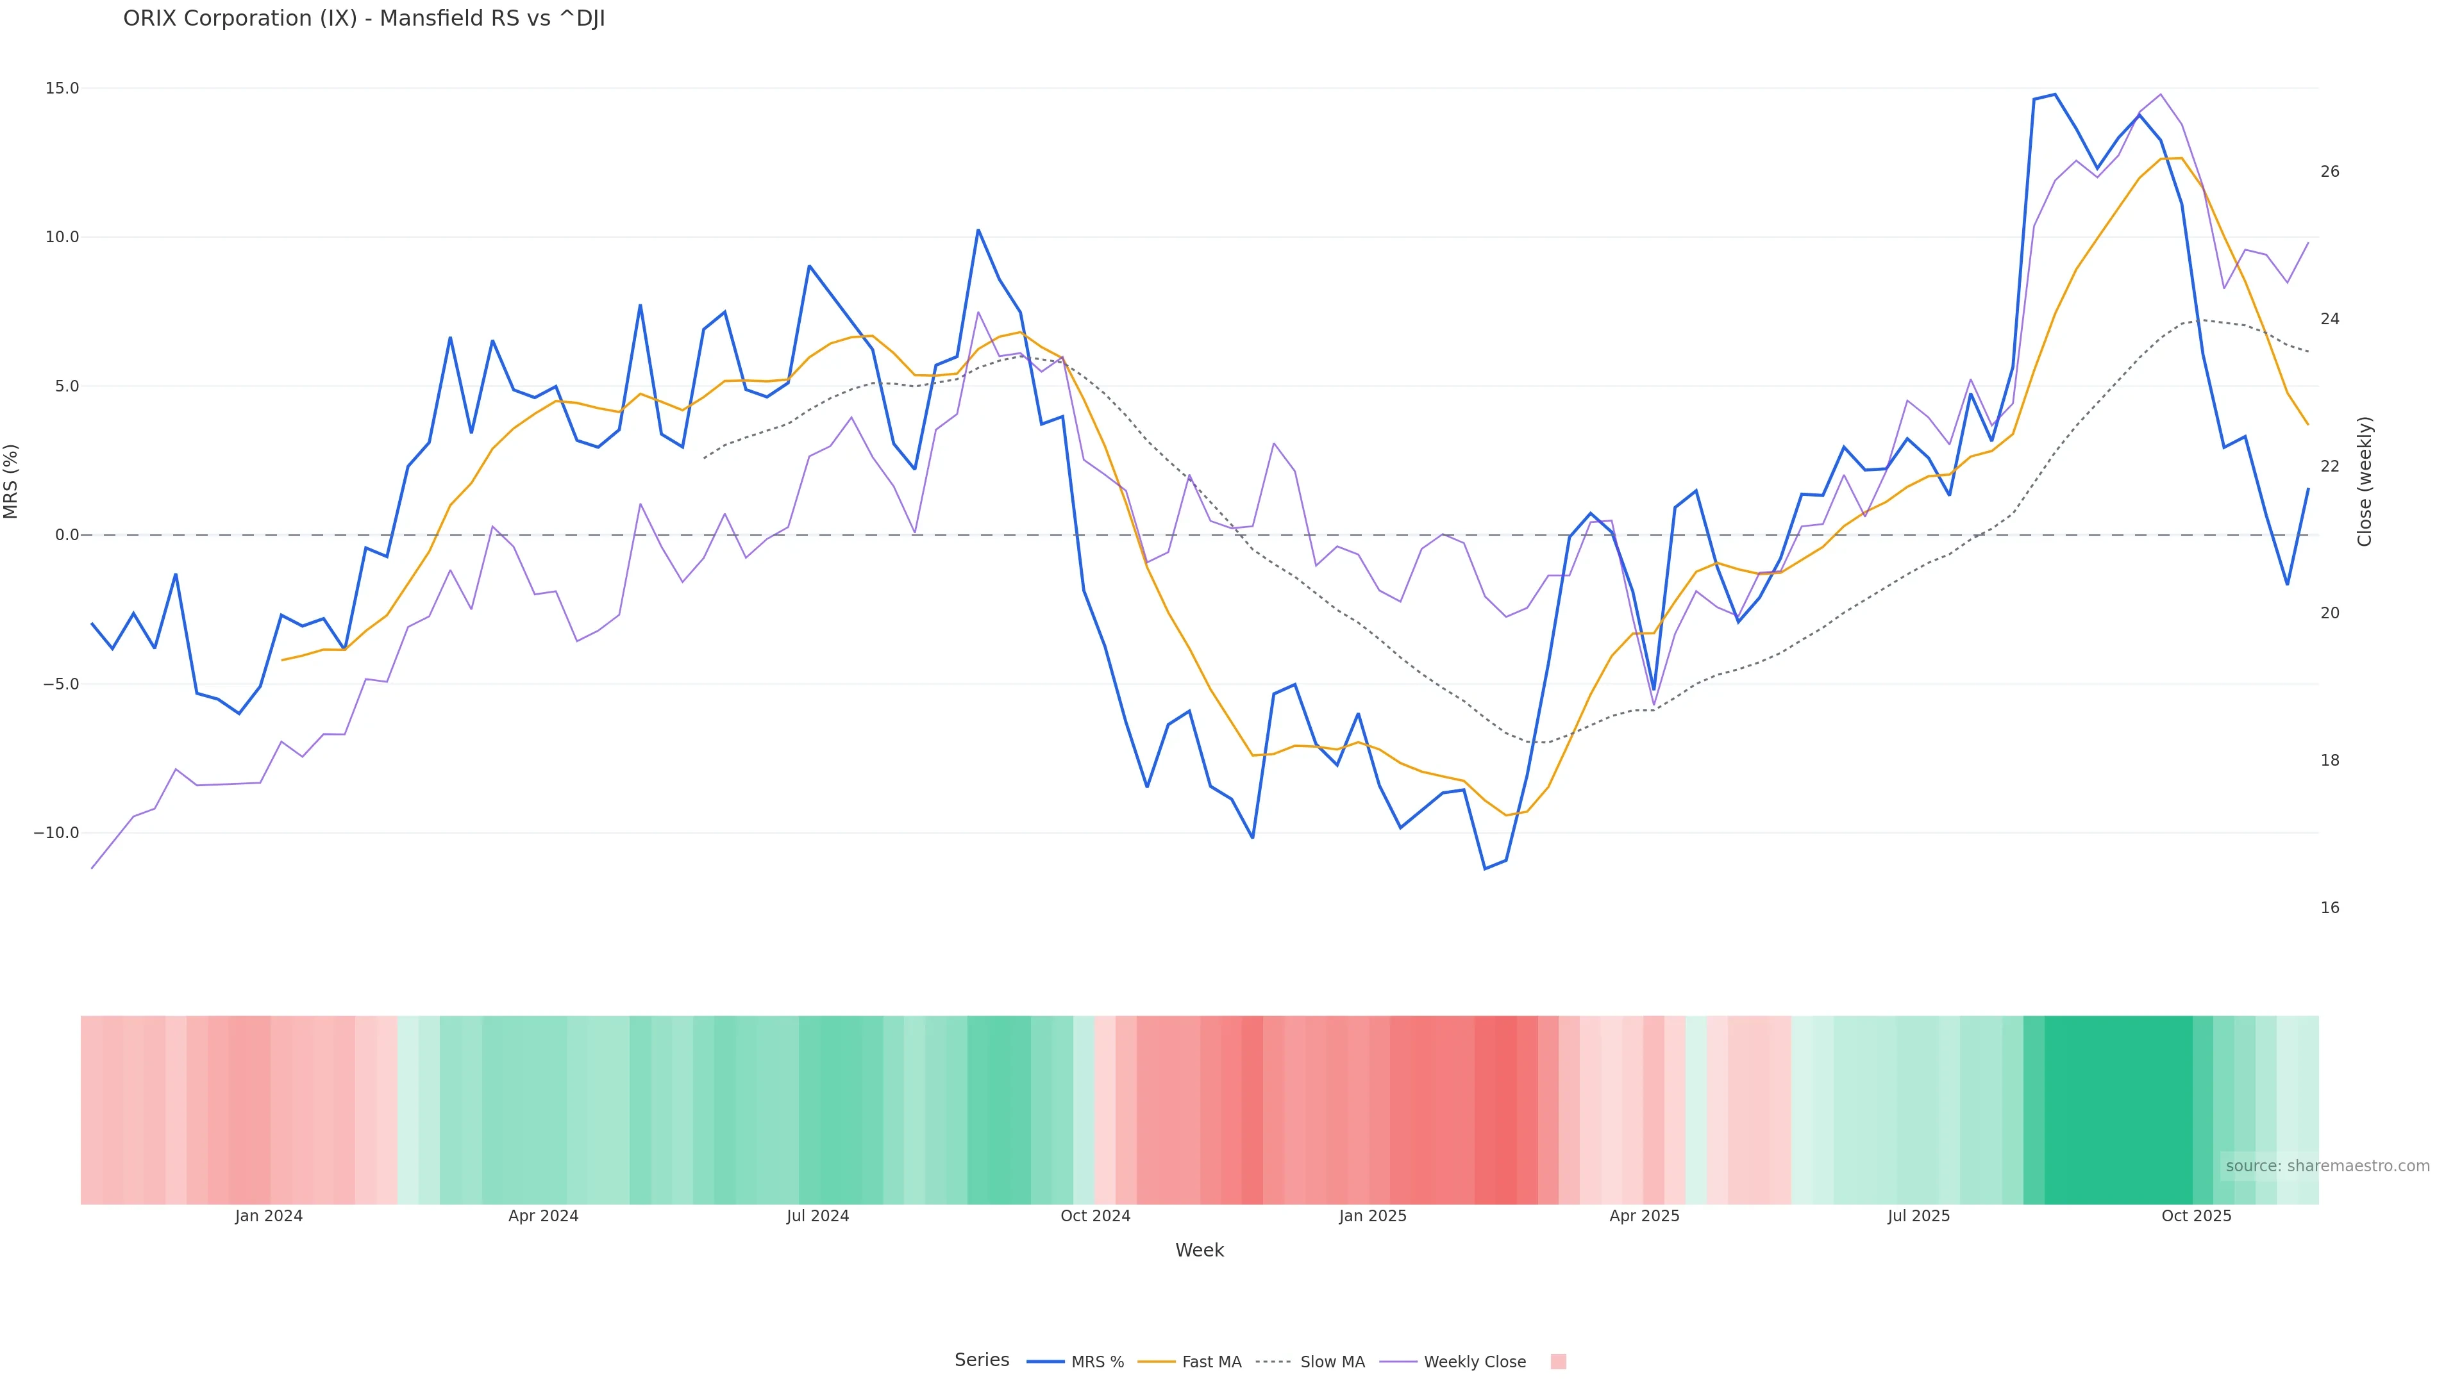Screen dimensions: 2462x1384
Task: Click the "Week" x-axis title
Action: 1200,1250
